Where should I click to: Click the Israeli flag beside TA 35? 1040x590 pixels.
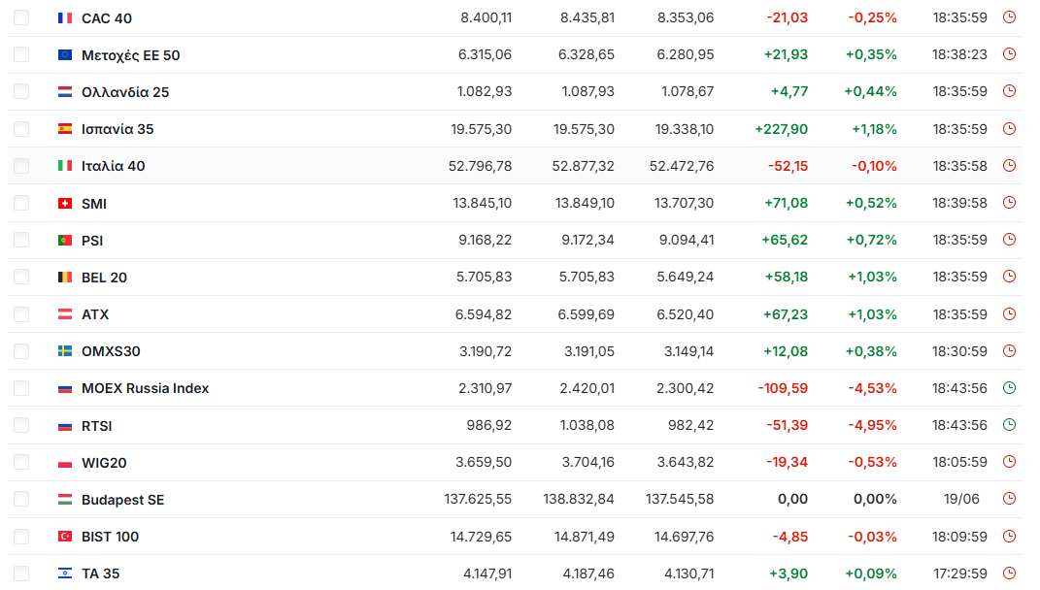tap(65, 574)
